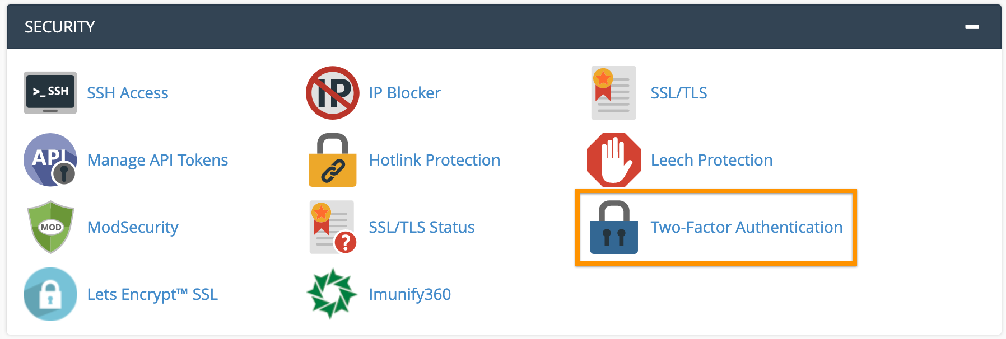The width and height of the screenshot is (1006, 339).
Task: Click the SSL/TLS Status certificate icon
Action: [332, 227]
